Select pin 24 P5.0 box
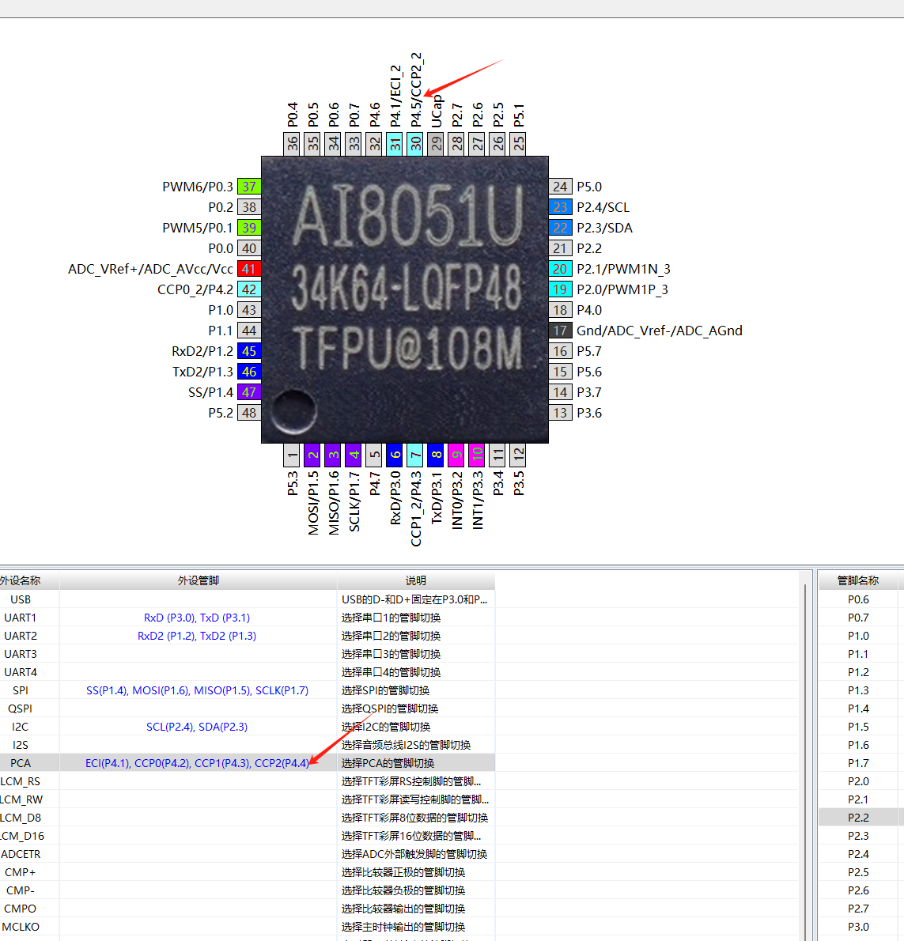 coord(560,187)
